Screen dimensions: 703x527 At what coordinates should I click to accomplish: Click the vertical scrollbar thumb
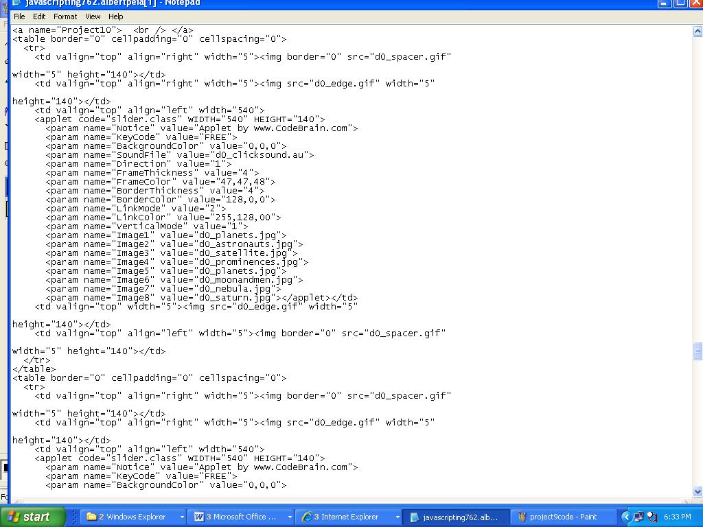[x=698, y=351]
